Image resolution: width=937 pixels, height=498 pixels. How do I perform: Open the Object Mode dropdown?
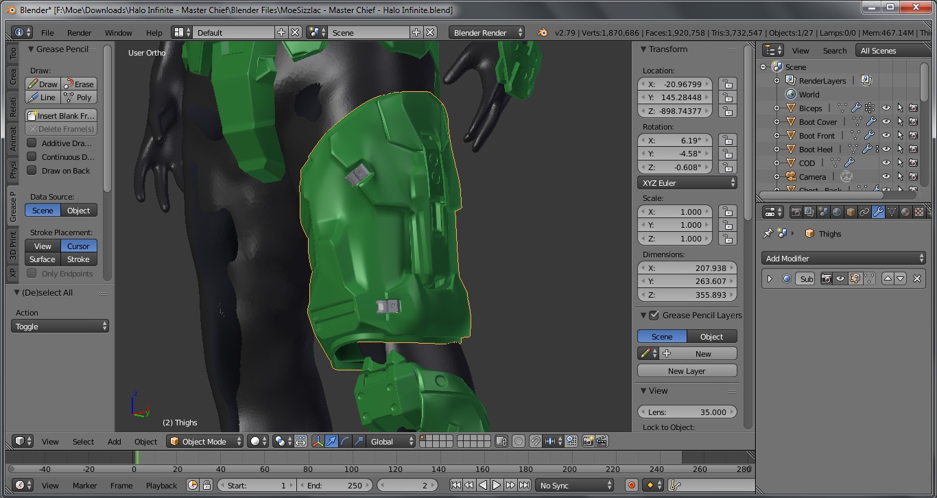click(x=205, y=442)
